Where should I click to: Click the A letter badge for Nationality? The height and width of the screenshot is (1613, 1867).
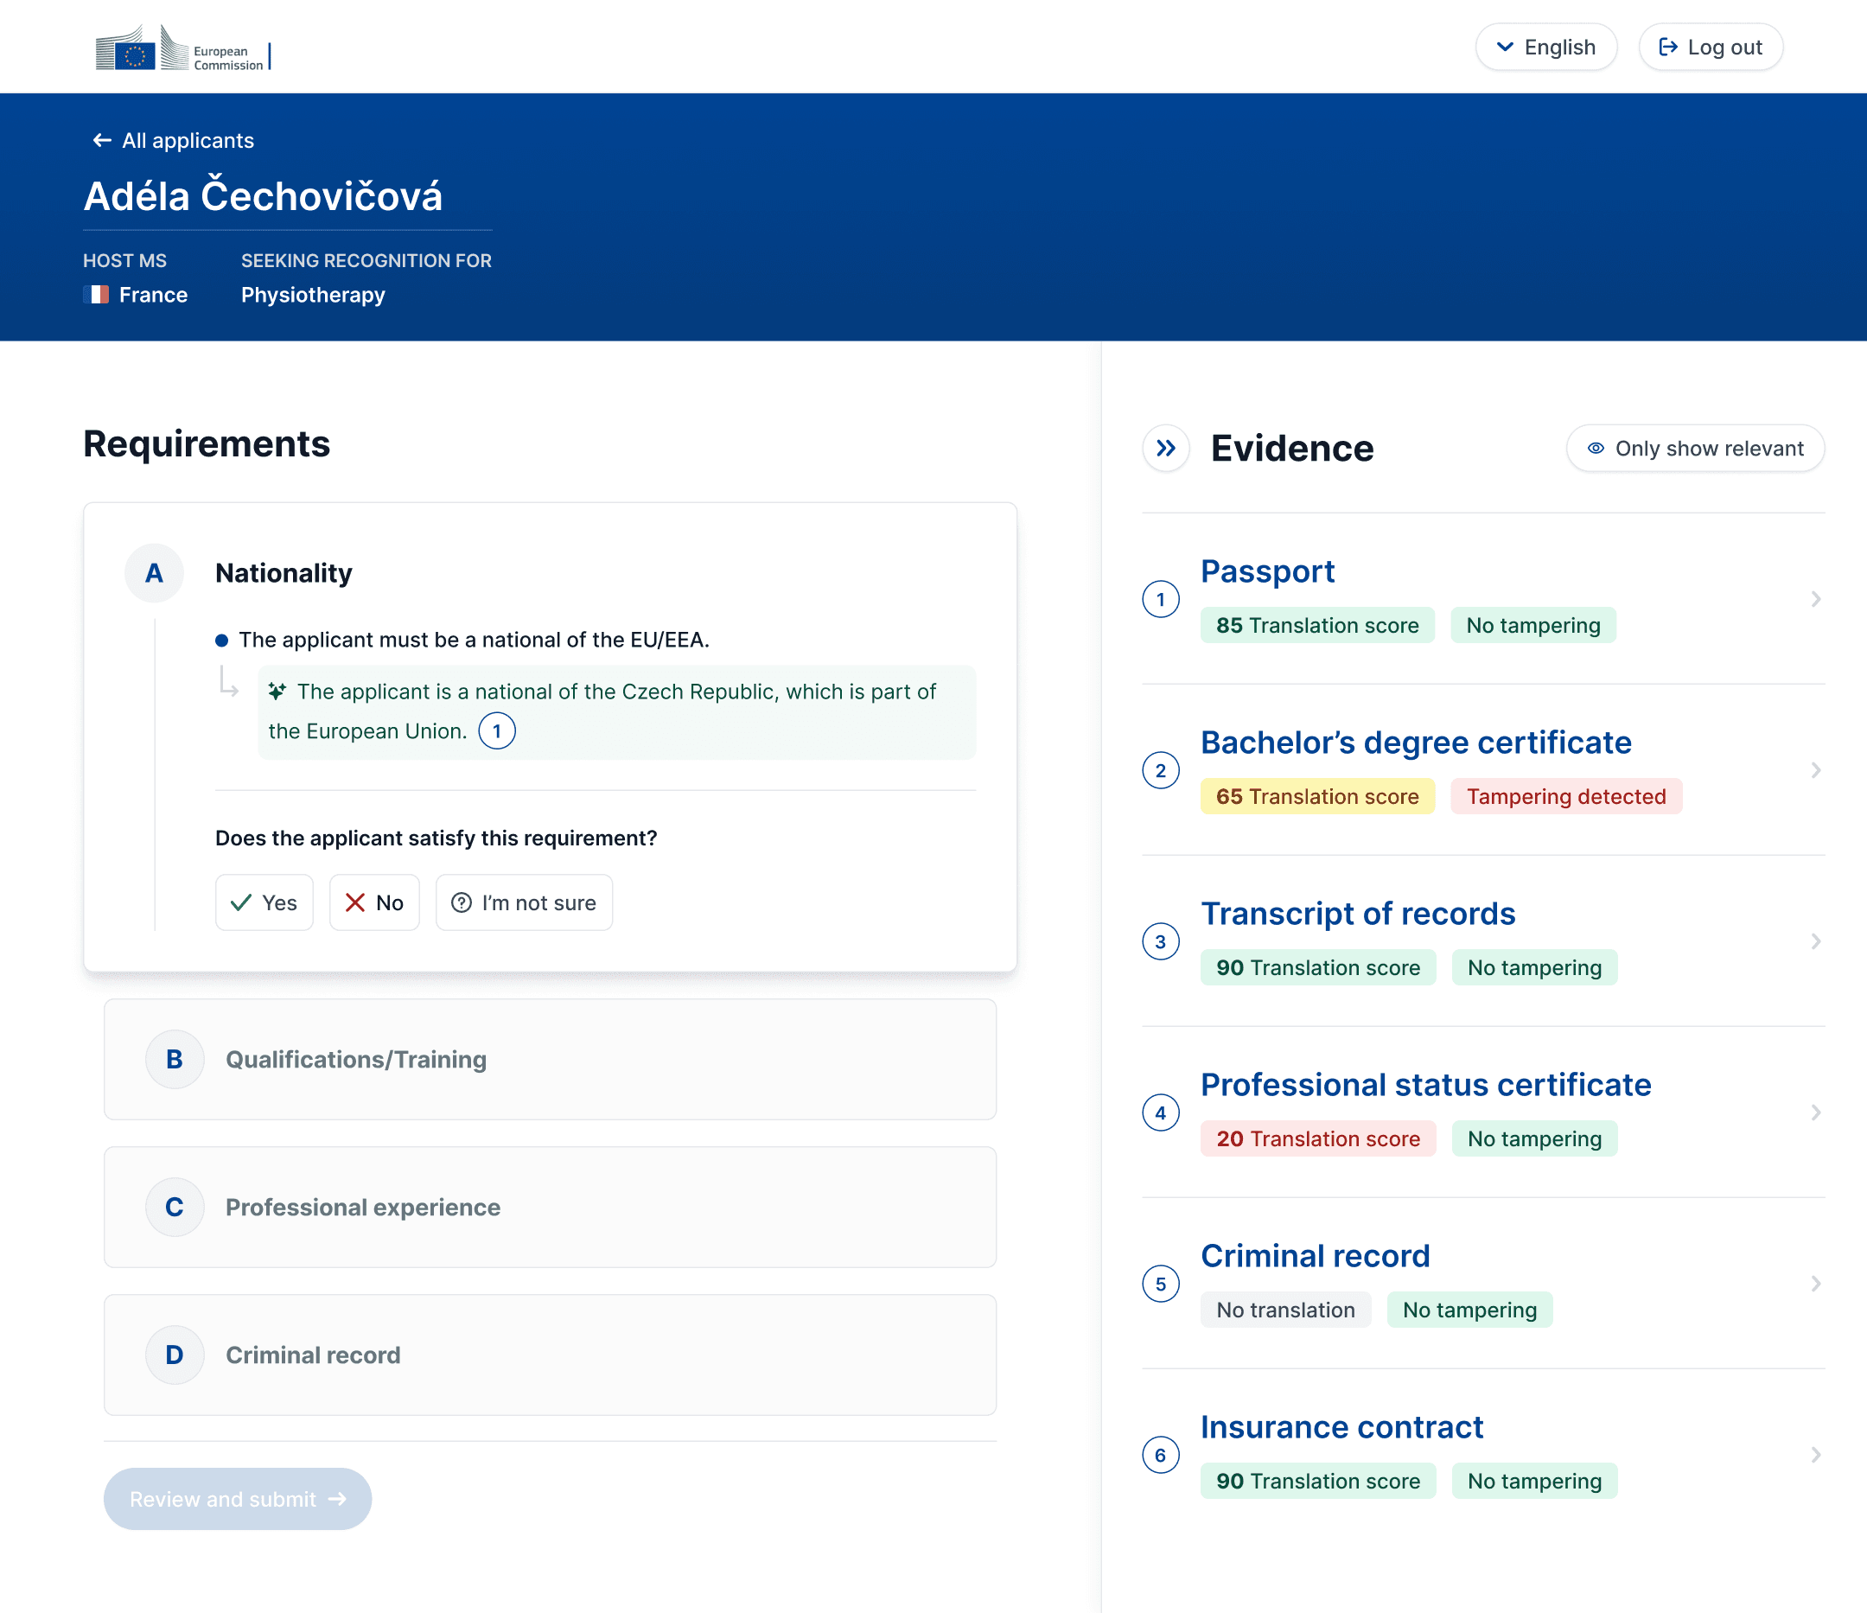coord(154,573)
